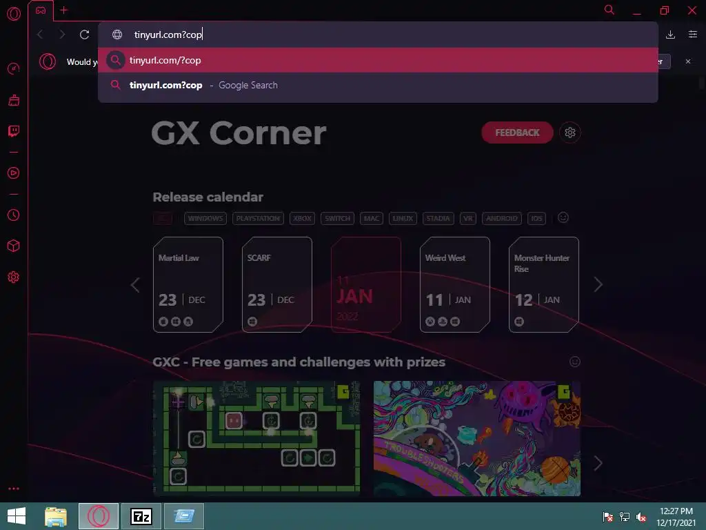Viewport: 706px width, 530px height.
Task: Filter release calendar by SWITCH
Action: pyautogui.click(x=337, y=219)
